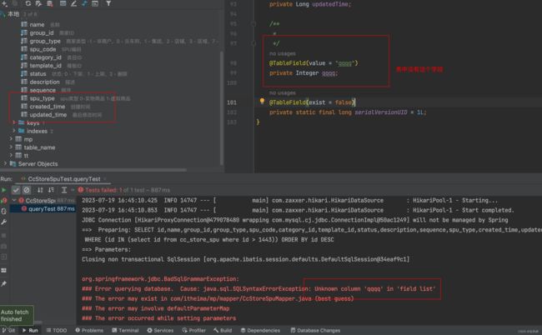Click the Add data source plus icon

[x=5, y=4]
